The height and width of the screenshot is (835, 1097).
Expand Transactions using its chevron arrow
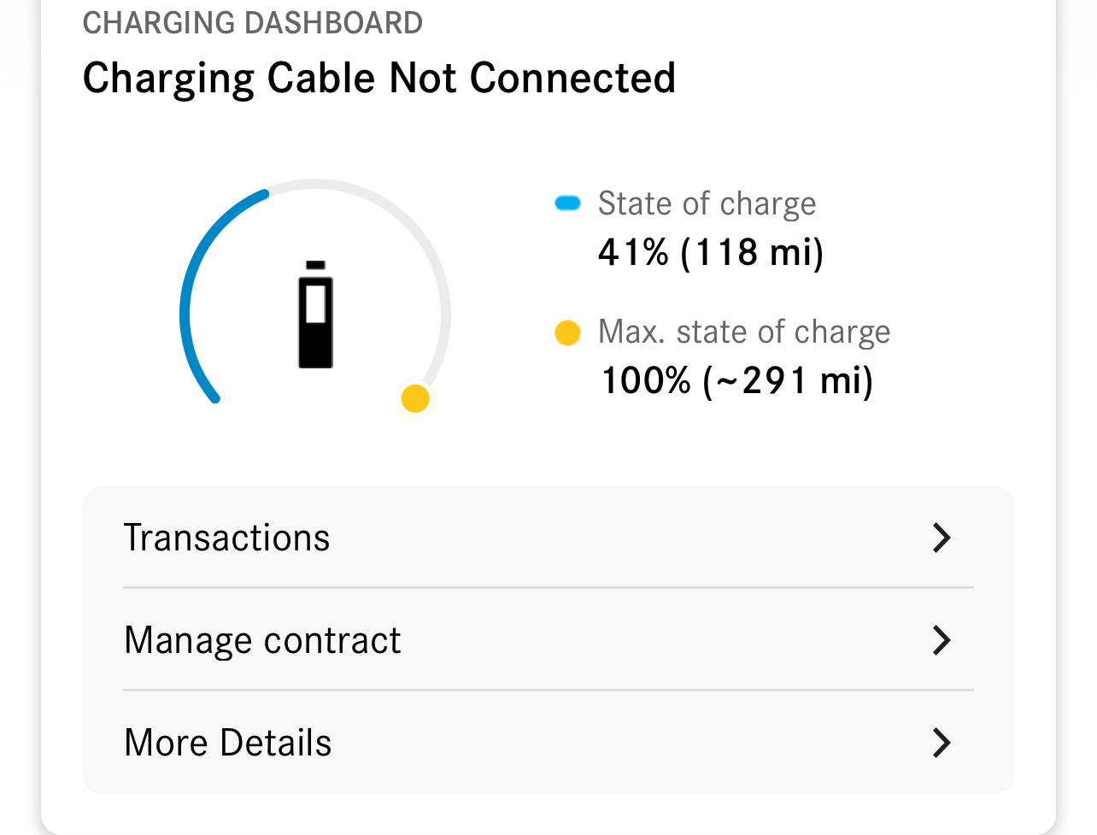[942, 538]
